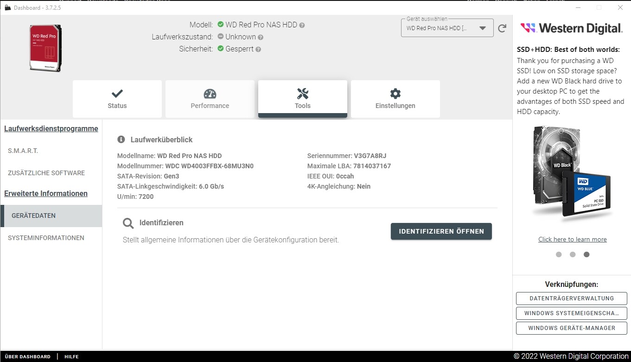Click the info icon beside Laufwerküberblick

pyautogui.click(x=121, y=139)
